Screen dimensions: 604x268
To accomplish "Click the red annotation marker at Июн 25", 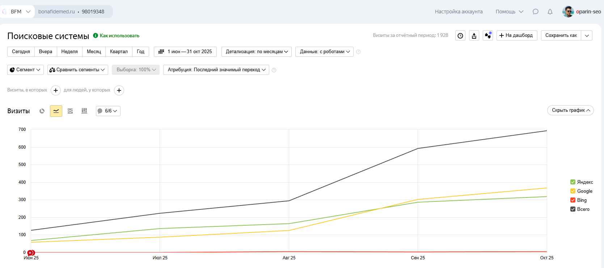I will (x=31, y=253).
